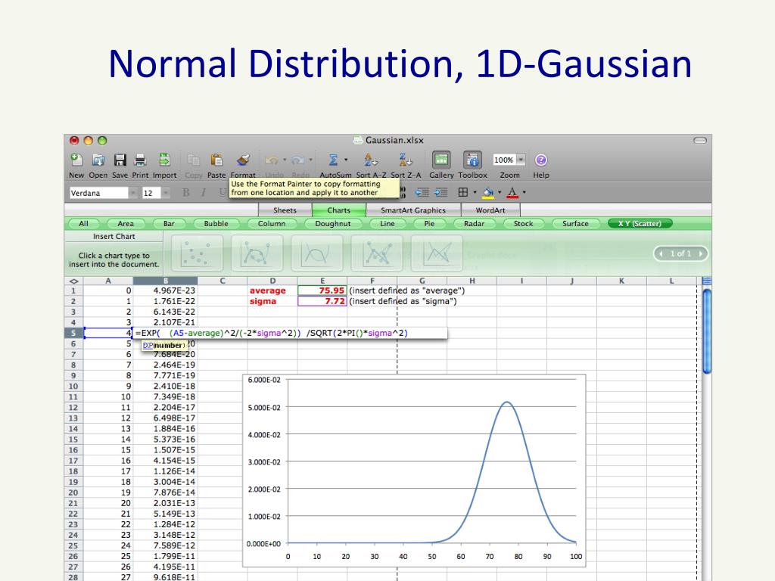Viewport: 775px width, 581px height.
Task: Select the Stock chart category
Action: [524, 223]
